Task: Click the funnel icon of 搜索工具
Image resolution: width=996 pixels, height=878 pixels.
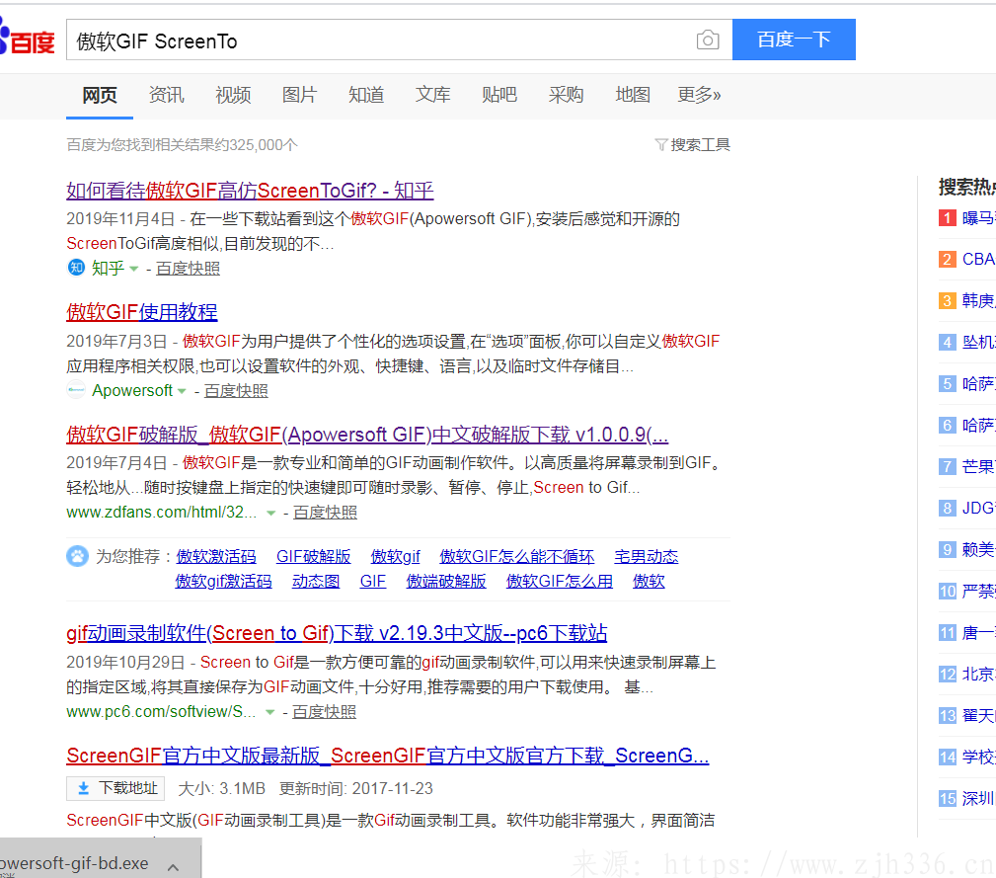Action: coord(660,145)
